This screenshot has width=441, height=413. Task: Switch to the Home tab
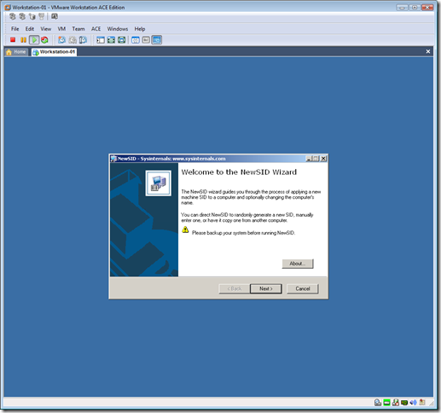[16, 52]
